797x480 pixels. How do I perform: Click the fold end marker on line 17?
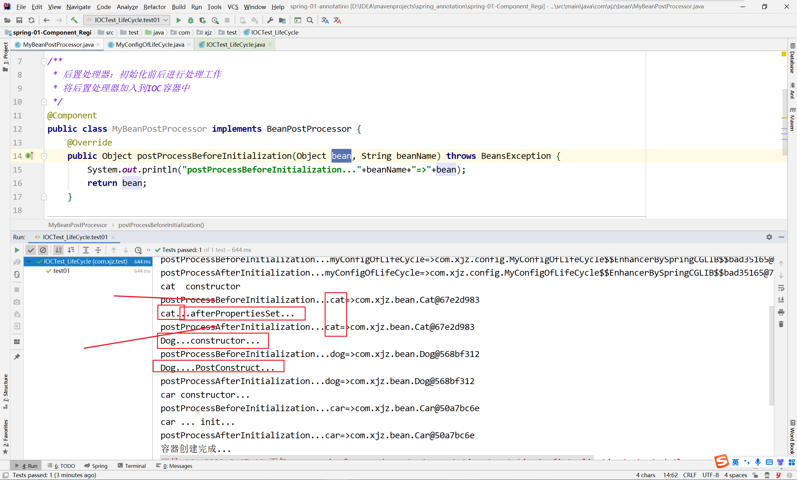pyautogui.click(x=44, y=197)
